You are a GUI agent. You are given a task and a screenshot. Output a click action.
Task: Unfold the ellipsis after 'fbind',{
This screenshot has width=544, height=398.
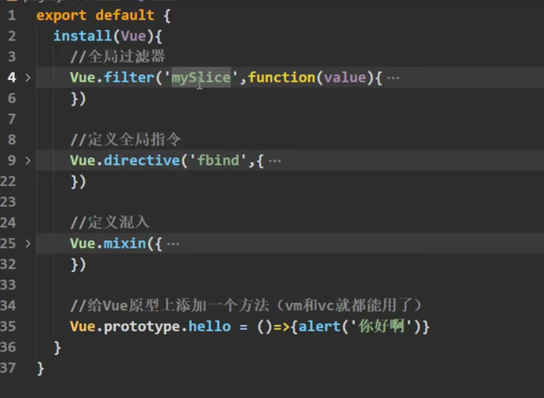[x=275, y=161]
